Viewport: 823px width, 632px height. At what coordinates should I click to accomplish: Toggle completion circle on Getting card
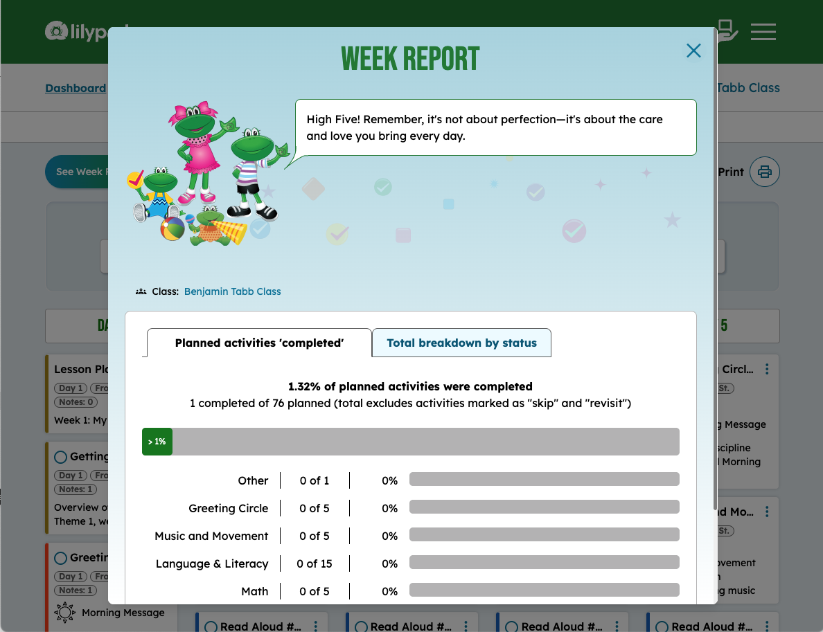click(x=60, y=457)
